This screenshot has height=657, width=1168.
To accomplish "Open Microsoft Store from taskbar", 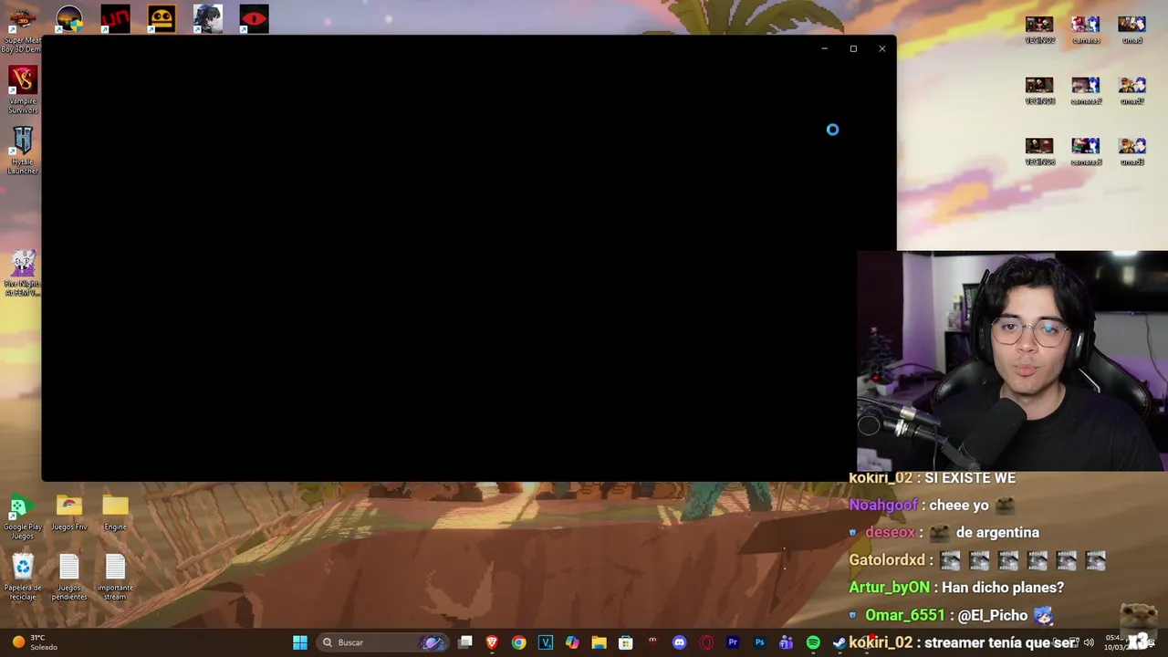I will tap(626, 642).
